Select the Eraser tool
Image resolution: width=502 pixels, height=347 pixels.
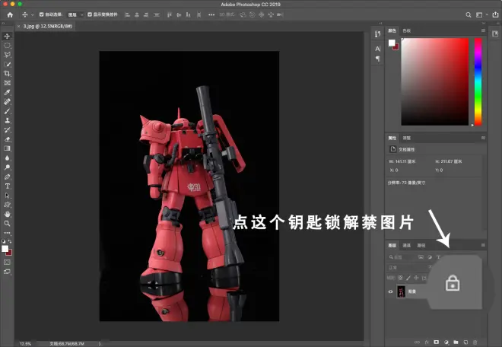pos(7,139)
